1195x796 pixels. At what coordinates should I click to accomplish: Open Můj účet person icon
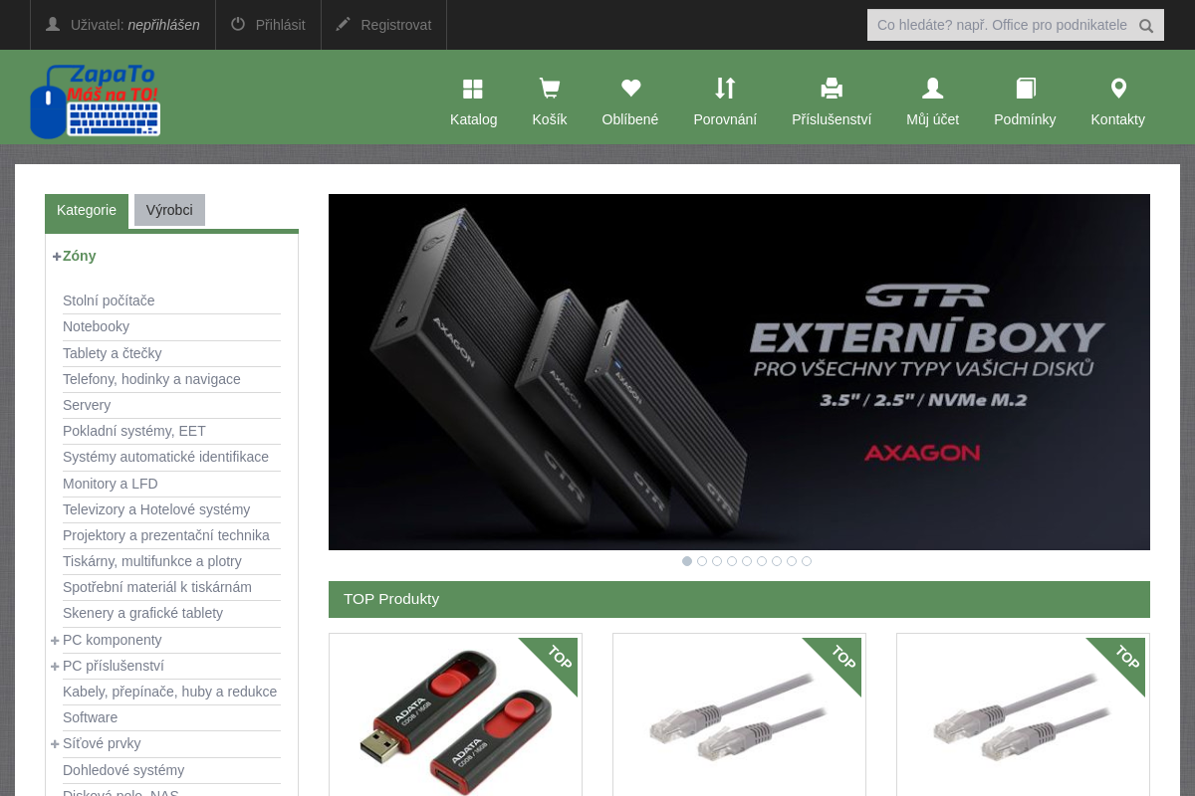(x=932, y=90)
